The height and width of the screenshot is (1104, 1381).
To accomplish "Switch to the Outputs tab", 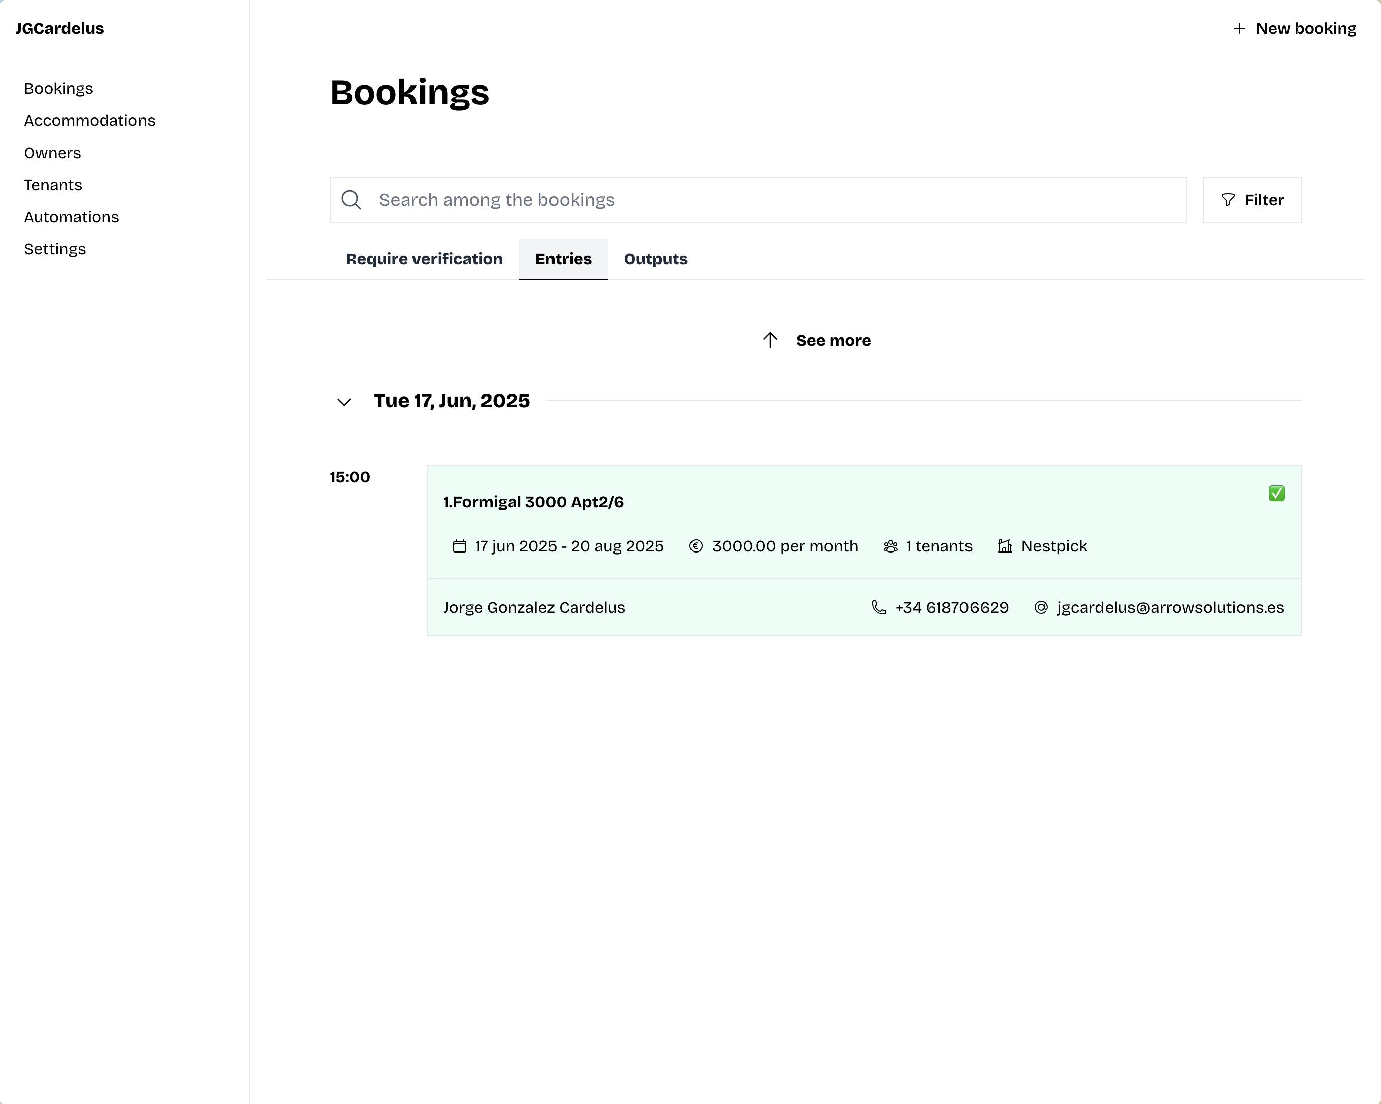I will coord(656,259).
